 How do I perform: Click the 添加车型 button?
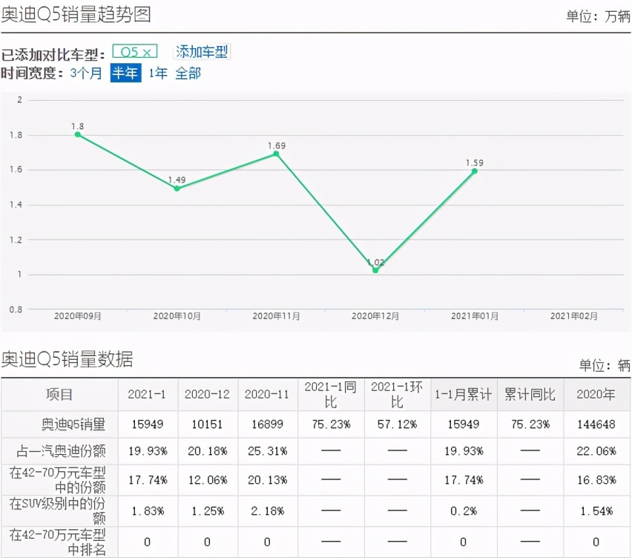tap(202, 52)
